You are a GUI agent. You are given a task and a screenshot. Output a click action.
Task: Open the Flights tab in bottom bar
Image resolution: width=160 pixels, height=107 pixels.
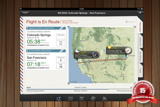point(59,99)
